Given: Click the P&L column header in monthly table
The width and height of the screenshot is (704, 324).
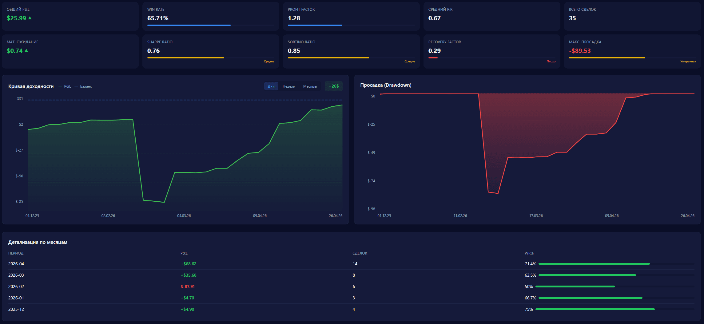Looking at the screenshot, I should [184, 253].
